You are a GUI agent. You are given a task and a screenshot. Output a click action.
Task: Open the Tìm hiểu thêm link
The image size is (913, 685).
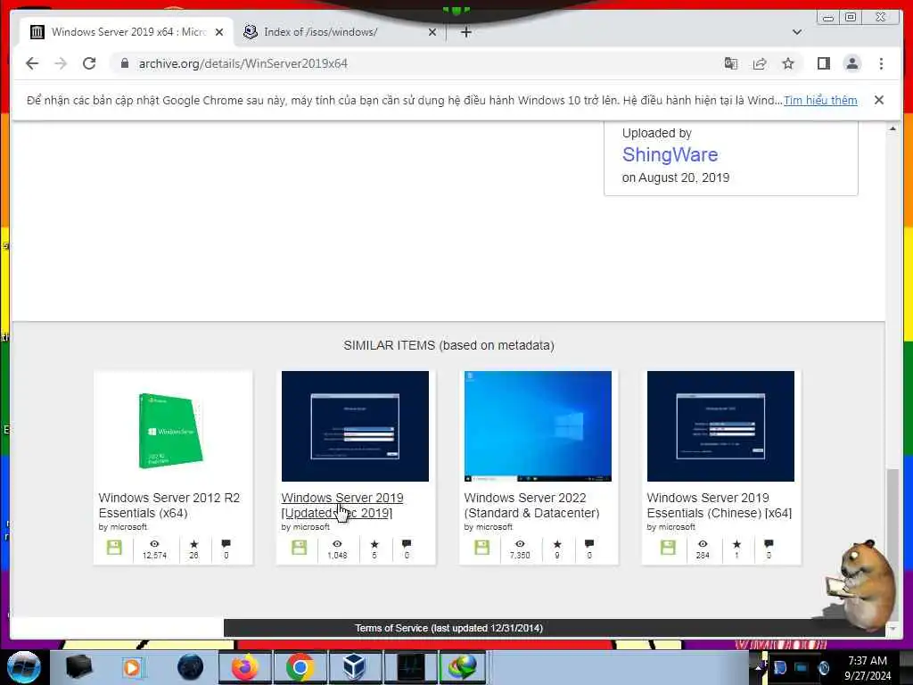click(x=820, y=100)
